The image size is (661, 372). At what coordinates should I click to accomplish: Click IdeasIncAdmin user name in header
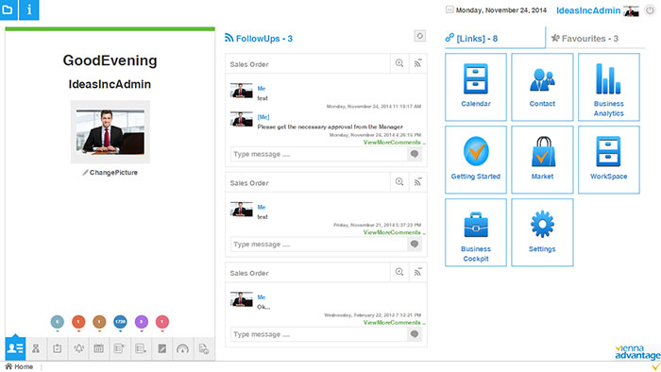(588, 10)
